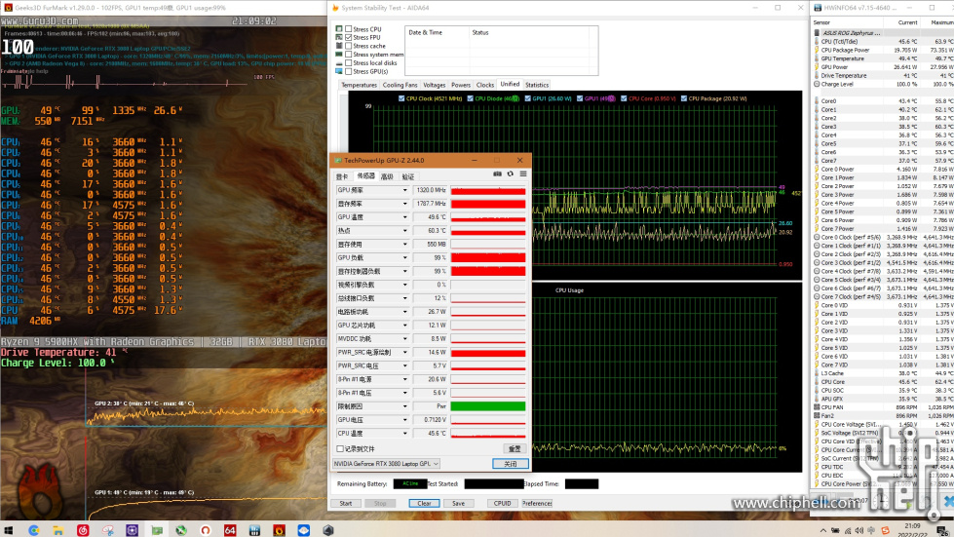
Task: Open dark green globe taskbar icon
Action: click(181, 530)
